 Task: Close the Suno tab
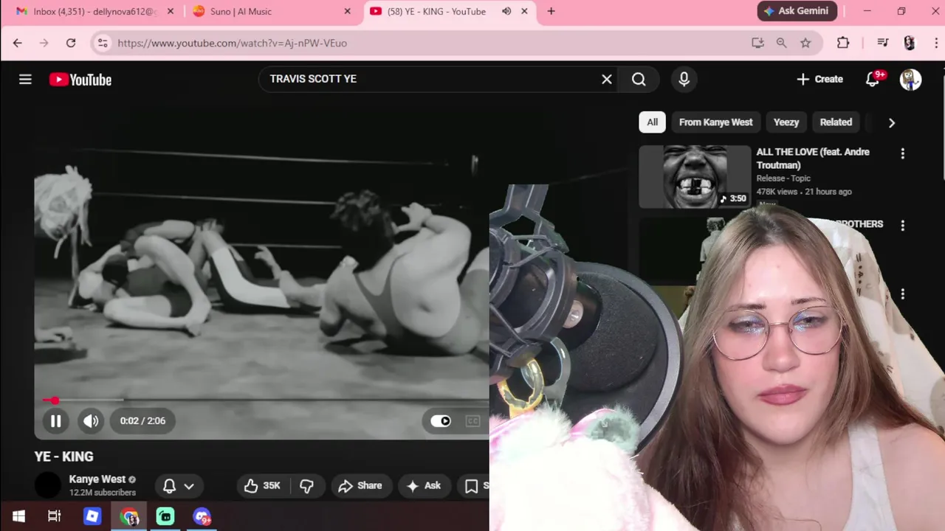pos(348,11)
